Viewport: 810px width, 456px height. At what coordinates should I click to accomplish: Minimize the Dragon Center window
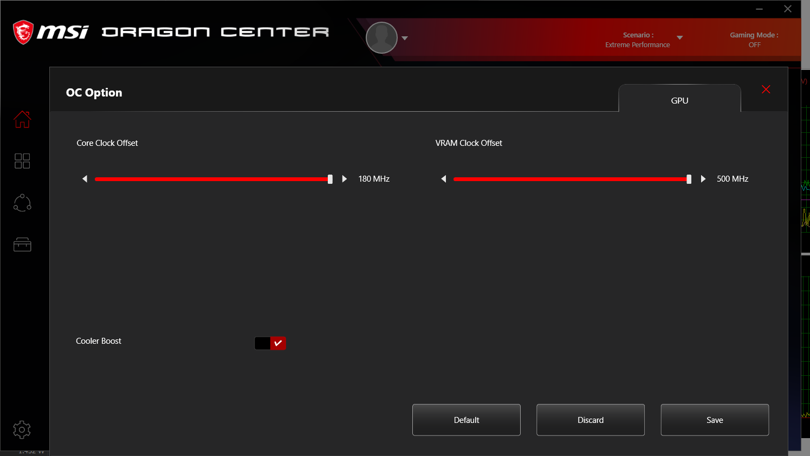pos(760,9)
